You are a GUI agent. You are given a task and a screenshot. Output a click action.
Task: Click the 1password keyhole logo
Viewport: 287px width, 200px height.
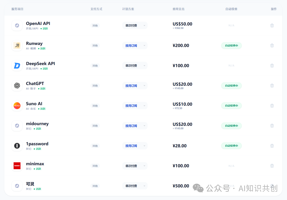[x=17, y=146]
